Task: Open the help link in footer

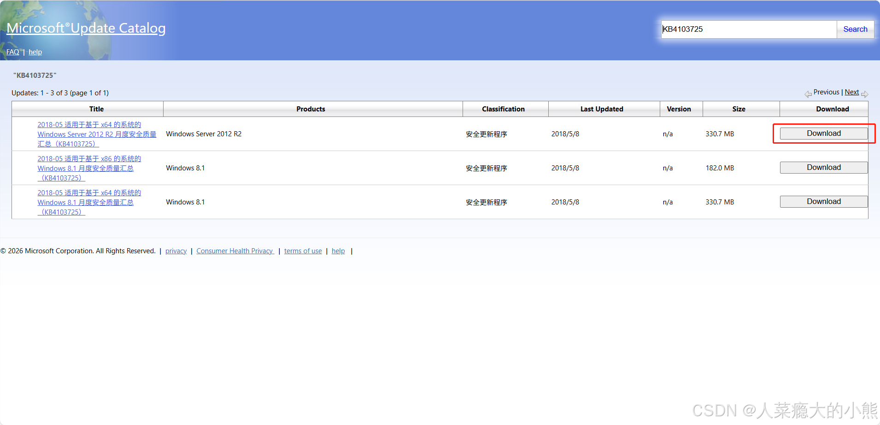Action: click(x=338, y=251)
